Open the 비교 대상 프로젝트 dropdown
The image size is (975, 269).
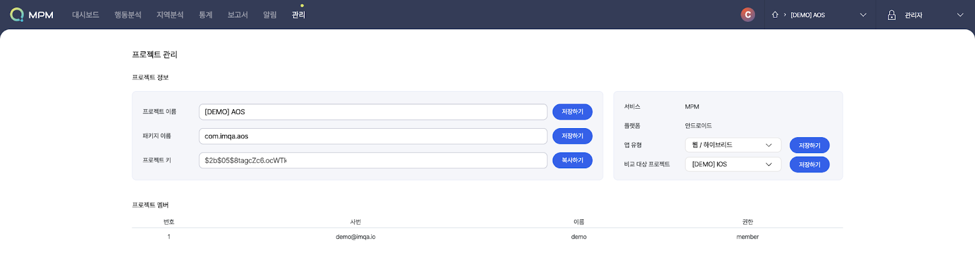(x=732, y=165)
